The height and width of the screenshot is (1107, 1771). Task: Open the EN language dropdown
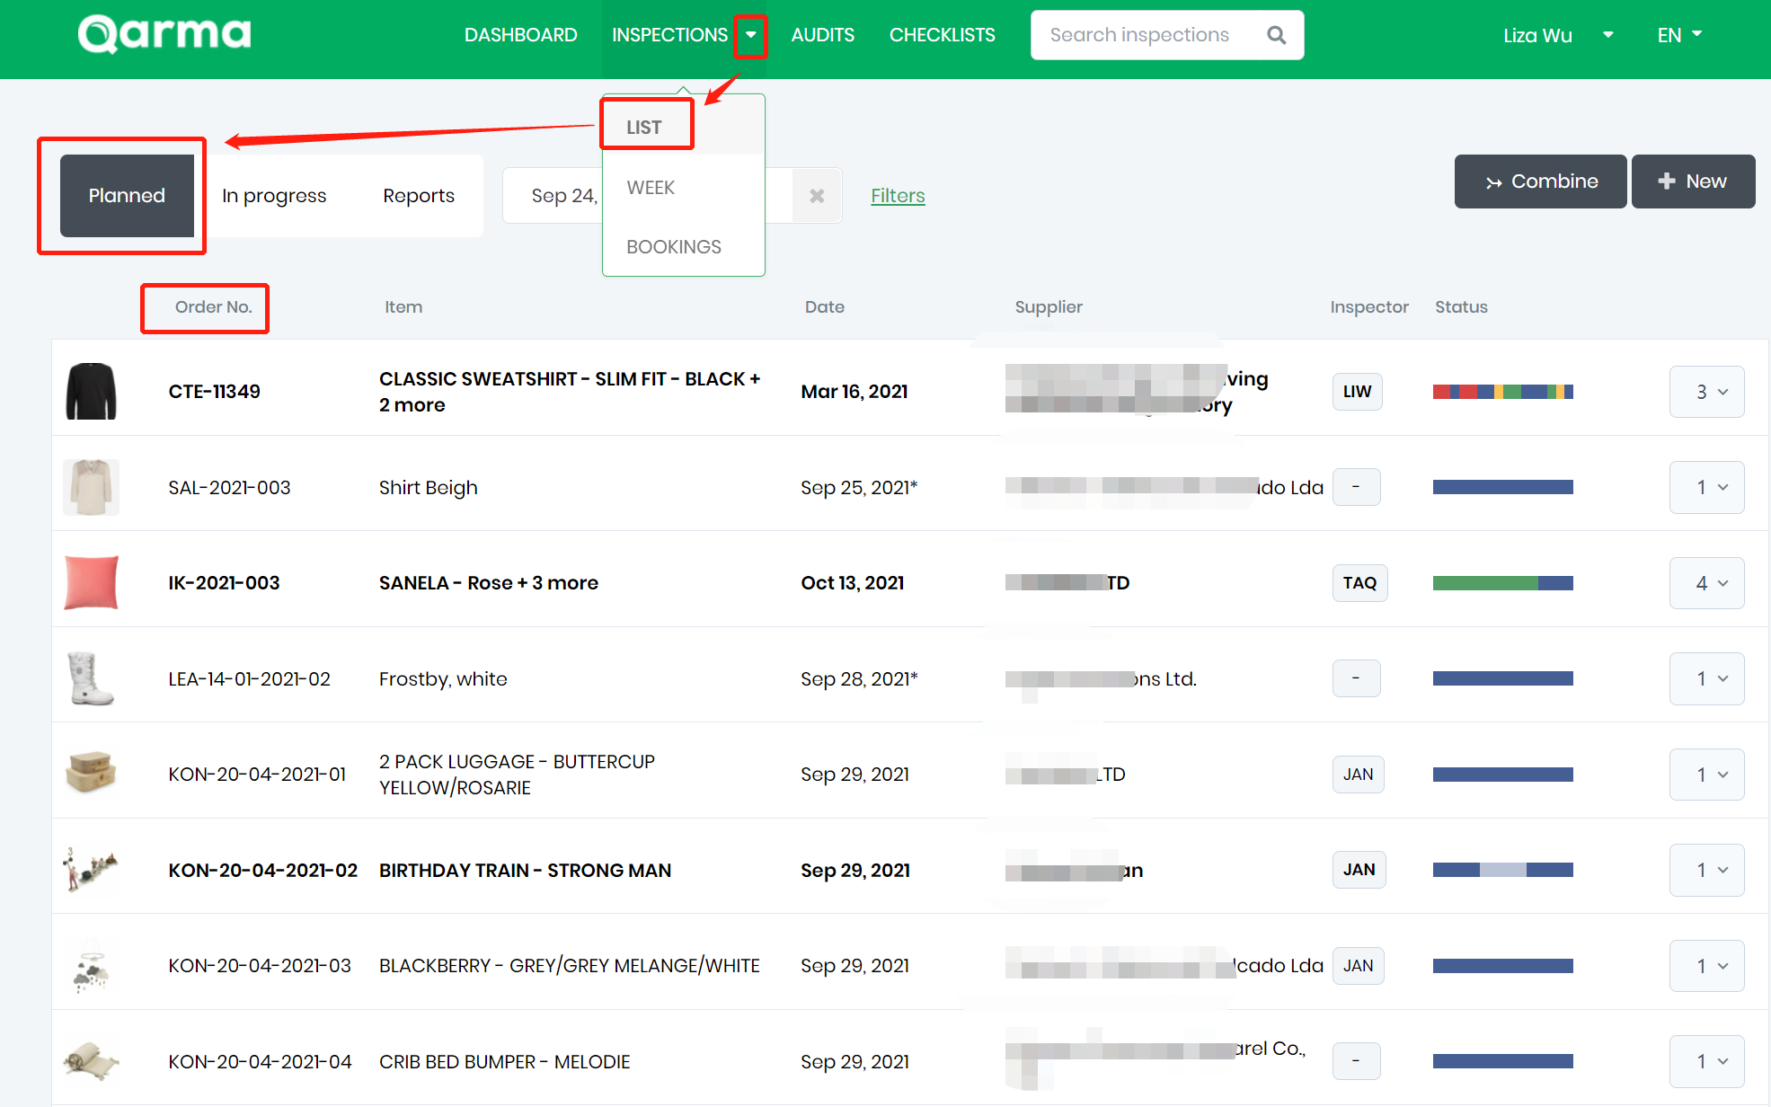[x=1679, y=35]
